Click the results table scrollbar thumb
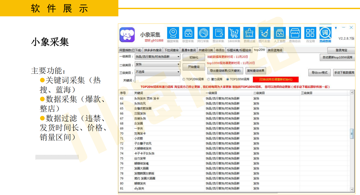 [x=352, y=134]
